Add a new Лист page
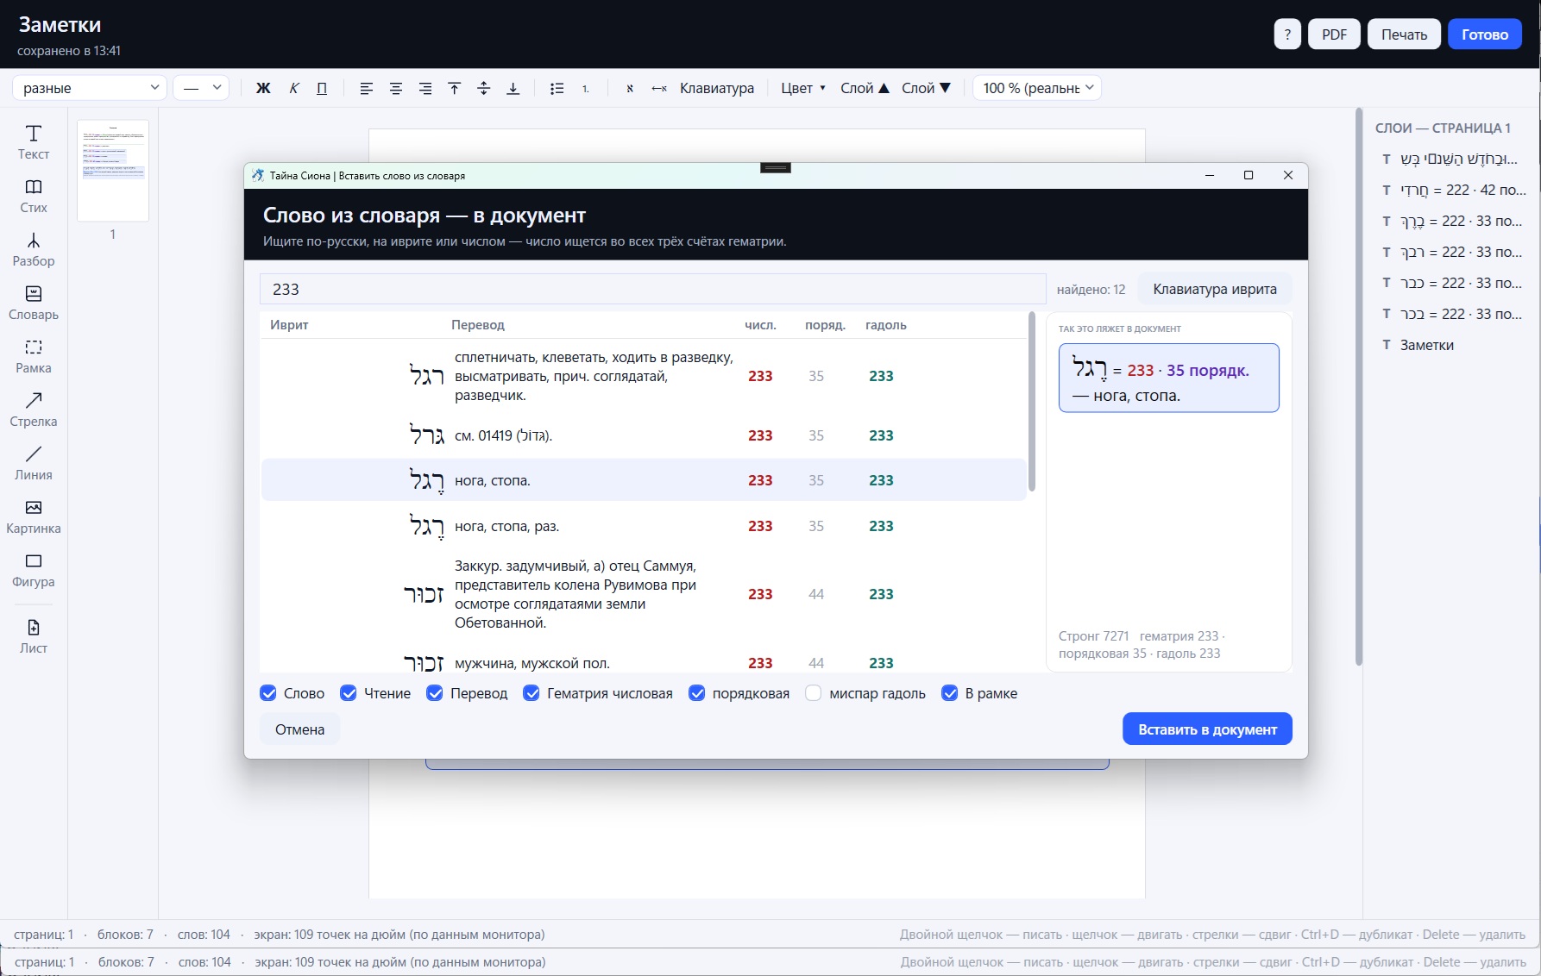This screenshot has height=976, width=1541. (34, 636)
